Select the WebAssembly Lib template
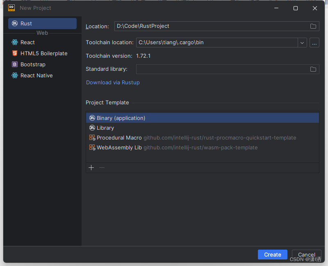The height and width of the screenshot is (266, 328). point(203,148)
